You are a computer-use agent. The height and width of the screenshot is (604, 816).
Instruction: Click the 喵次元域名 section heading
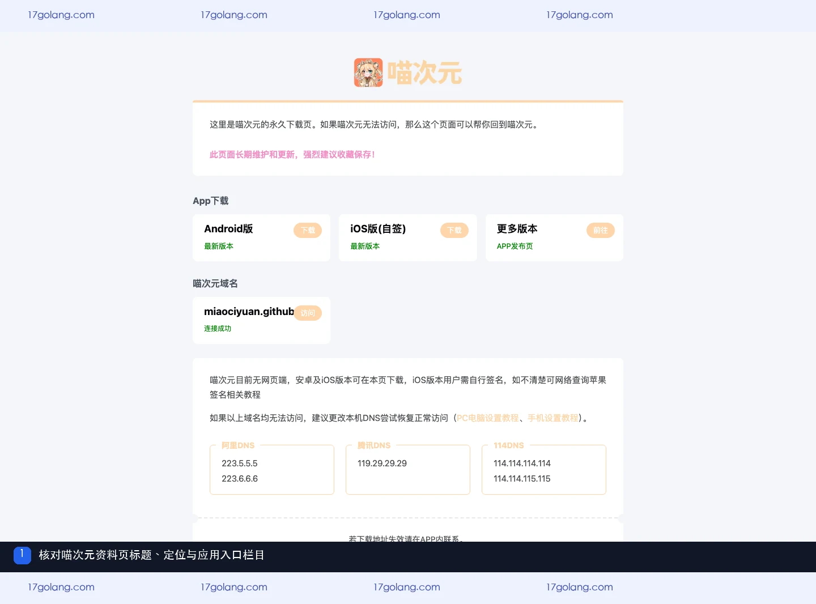(215, 283)
